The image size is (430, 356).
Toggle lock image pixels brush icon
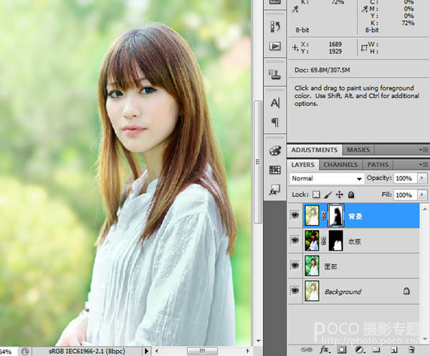(x=328, y=195)
